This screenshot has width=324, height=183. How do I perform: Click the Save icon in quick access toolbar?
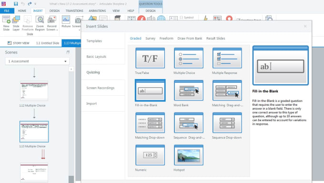[16, 4]
